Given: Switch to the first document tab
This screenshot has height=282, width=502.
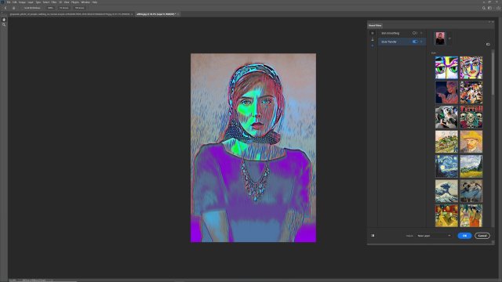Looking at the screenshot, I should point(70,14).
